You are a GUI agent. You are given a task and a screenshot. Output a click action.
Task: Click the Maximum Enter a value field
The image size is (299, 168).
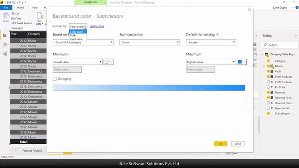(200, 70)
